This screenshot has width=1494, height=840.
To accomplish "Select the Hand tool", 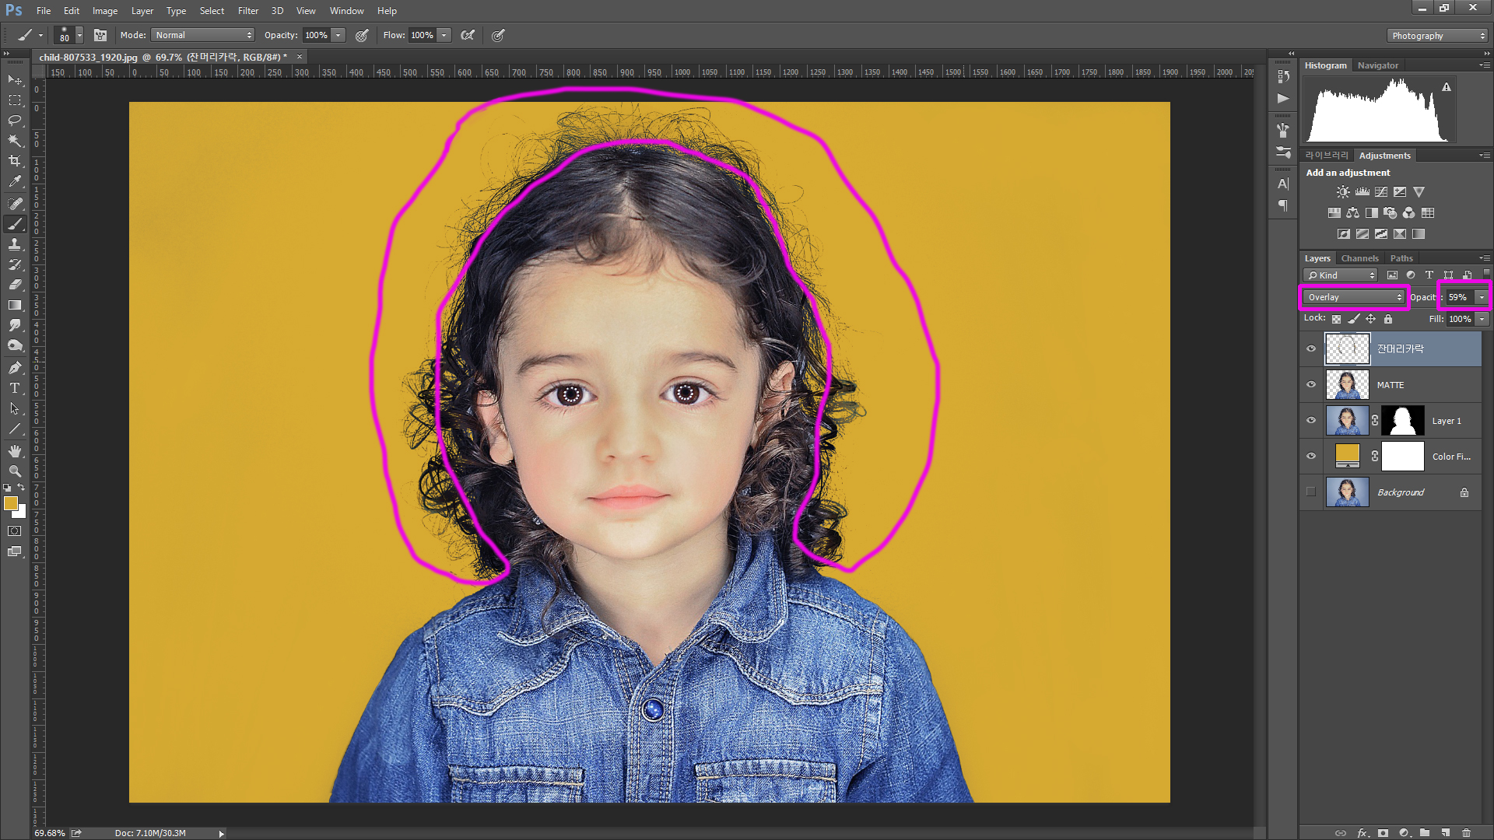I will [x=15, y=451].
